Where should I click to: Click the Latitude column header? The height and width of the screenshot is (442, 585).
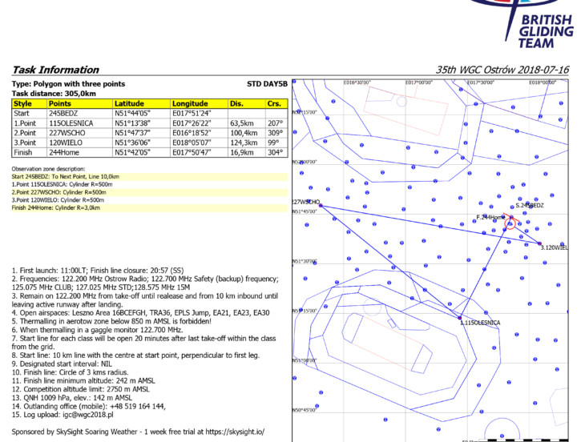pos(130,103)
